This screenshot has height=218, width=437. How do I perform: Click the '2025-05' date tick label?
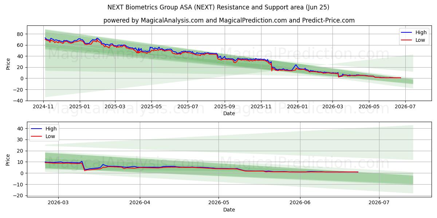point(151,107)
